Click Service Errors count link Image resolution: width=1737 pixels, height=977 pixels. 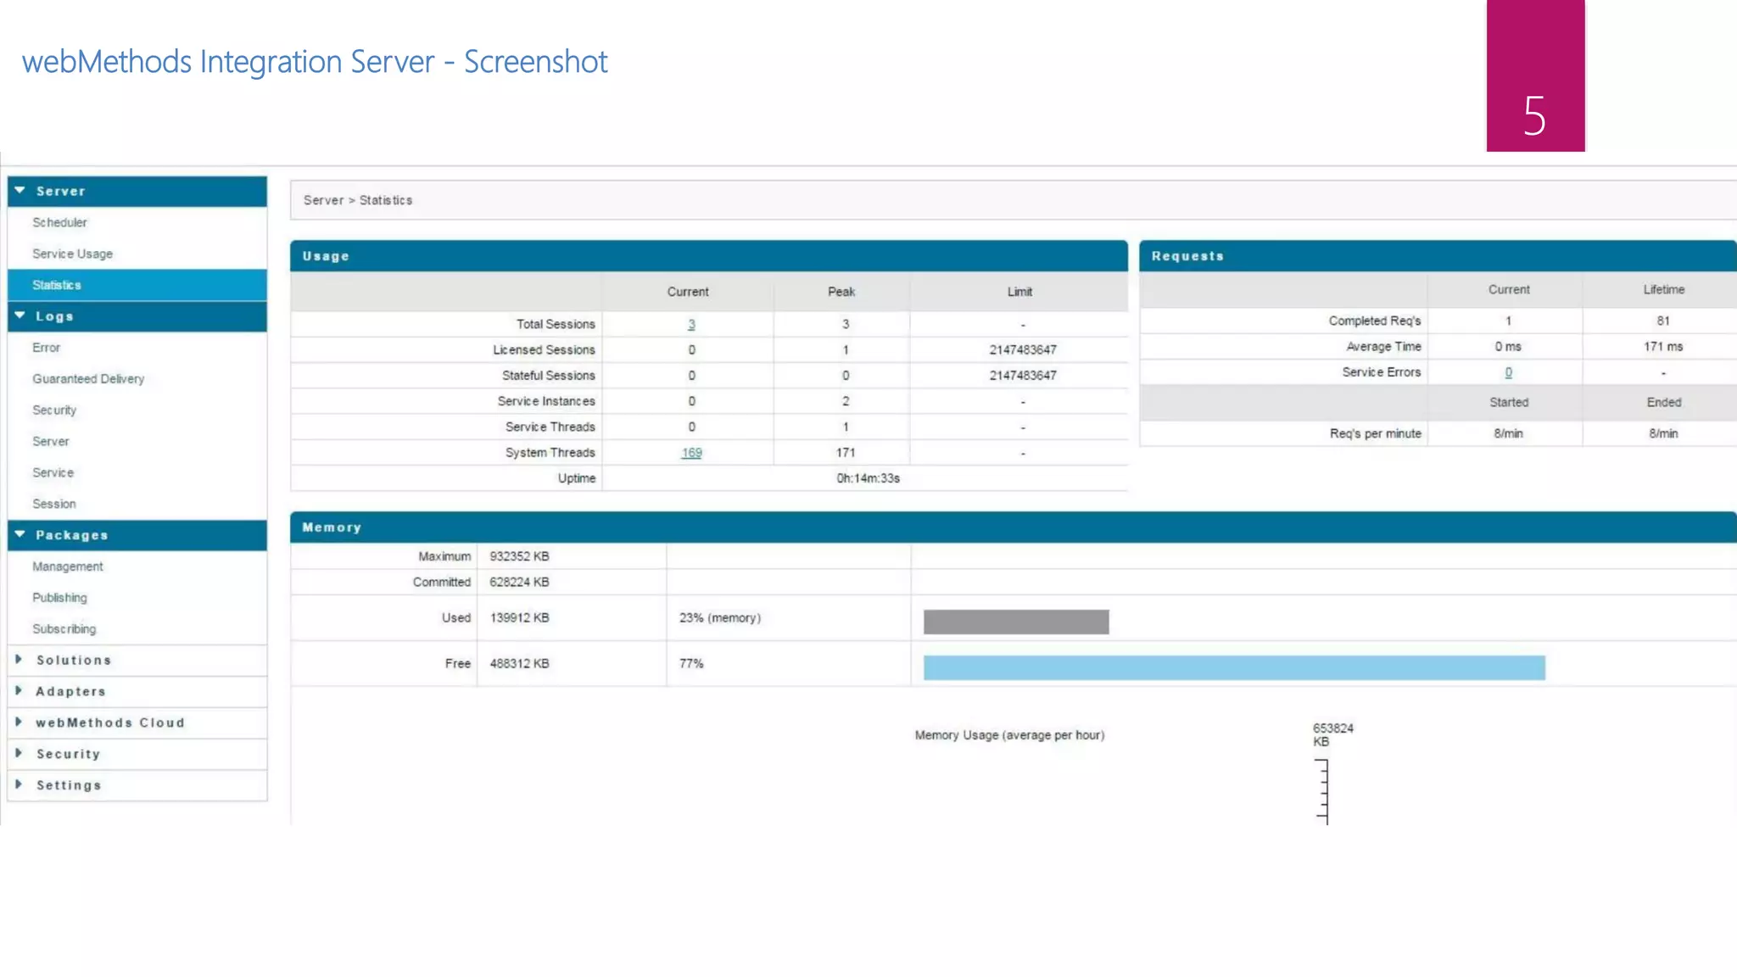pos(1508,372)
